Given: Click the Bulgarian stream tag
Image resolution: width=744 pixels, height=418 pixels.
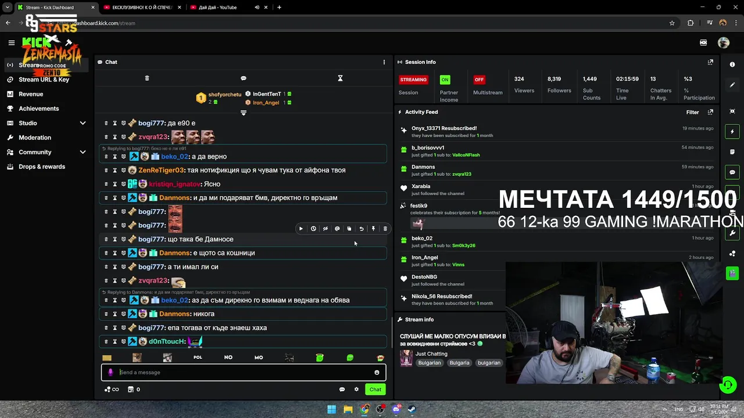Looking at the screenshot, I should point(430,363).
